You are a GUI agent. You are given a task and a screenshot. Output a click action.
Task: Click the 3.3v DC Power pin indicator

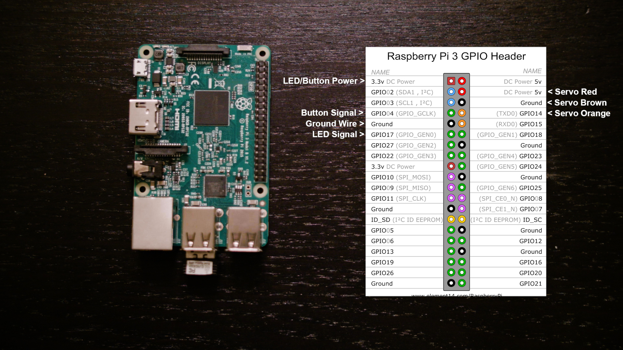450,81
